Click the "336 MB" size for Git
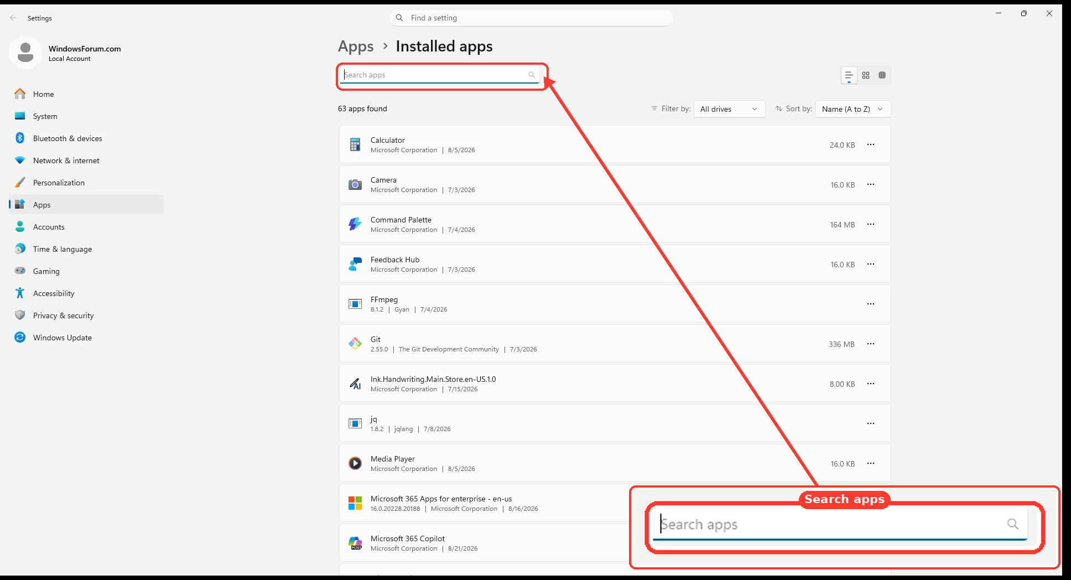Screen dimensions: 1071x580 pos(841,344)
